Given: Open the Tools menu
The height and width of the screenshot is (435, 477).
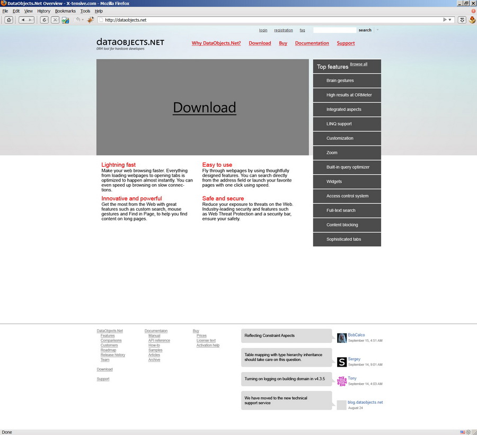Looking at the screenshot, I should pos(85,11).
